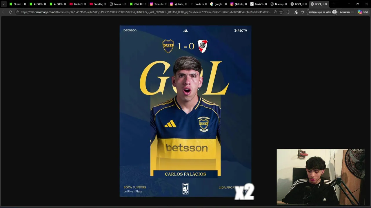Close the Tobal Mj tab
Screen dimensions: 371x208
click(105, 4)
